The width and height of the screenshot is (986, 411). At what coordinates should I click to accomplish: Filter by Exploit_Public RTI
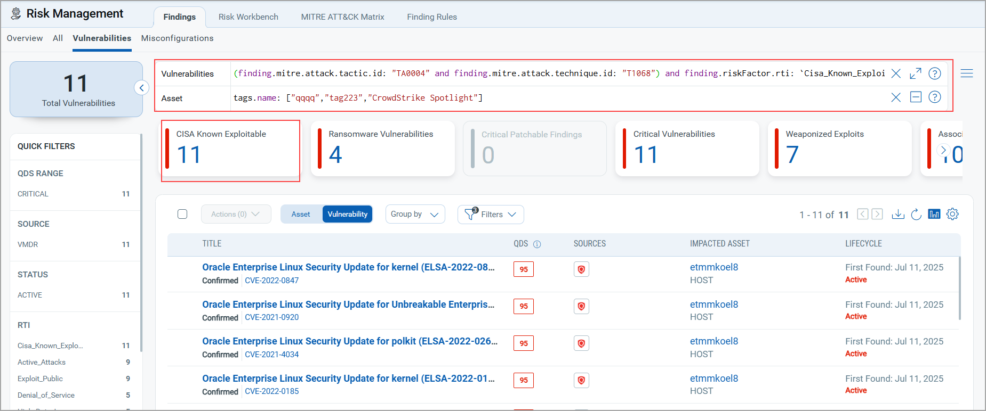coord(74,379)
